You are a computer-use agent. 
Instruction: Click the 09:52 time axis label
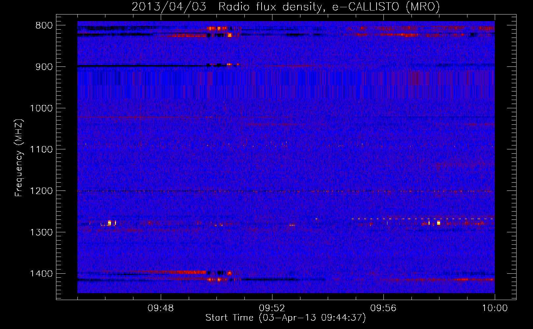click(x=272, y=308)
